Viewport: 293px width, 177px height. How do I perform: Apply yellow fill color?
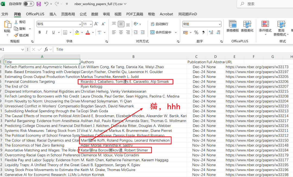click(x=77, y=32)
